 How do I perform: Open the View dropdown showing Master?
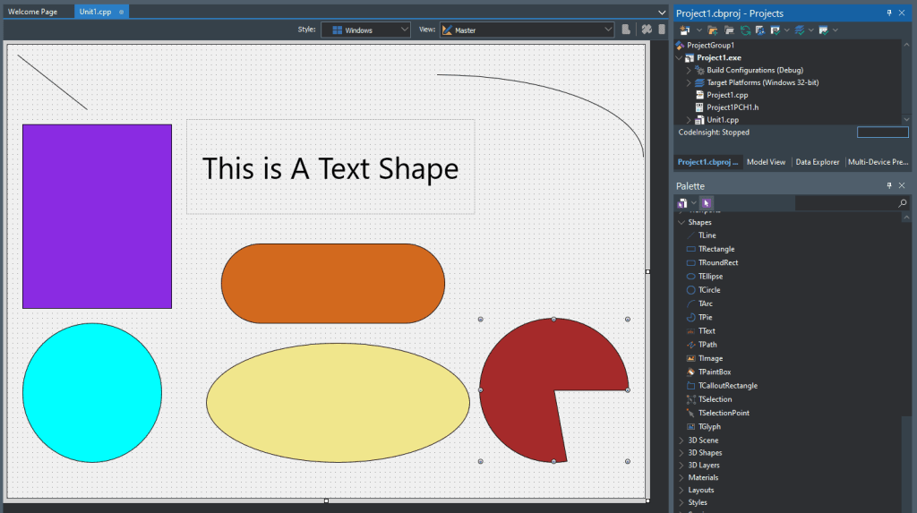(527, 30)
